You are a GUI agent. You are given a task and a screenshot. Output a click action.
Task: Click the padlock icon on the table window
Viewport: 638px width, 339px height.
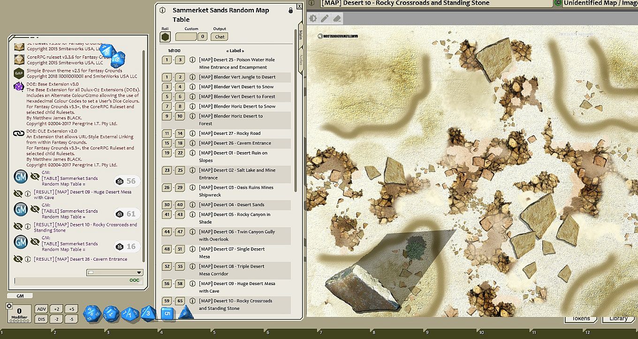pos(290,10)
